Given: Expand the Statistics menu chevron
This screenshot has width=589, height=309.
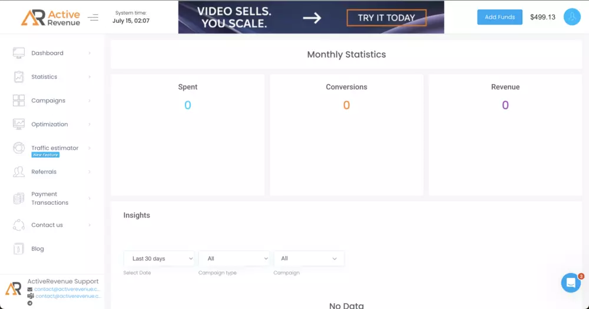Looking at the screenshot, I should (90, 77).
